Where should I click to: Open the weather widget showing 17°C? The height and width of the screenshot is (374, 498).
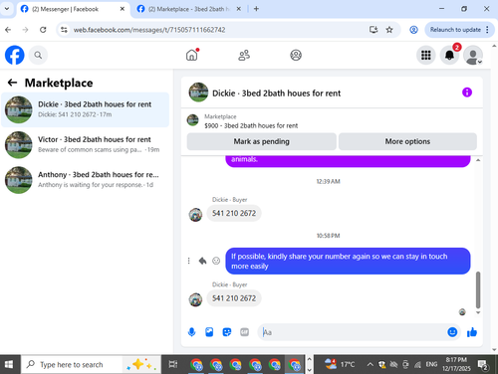tap(340, 365)
